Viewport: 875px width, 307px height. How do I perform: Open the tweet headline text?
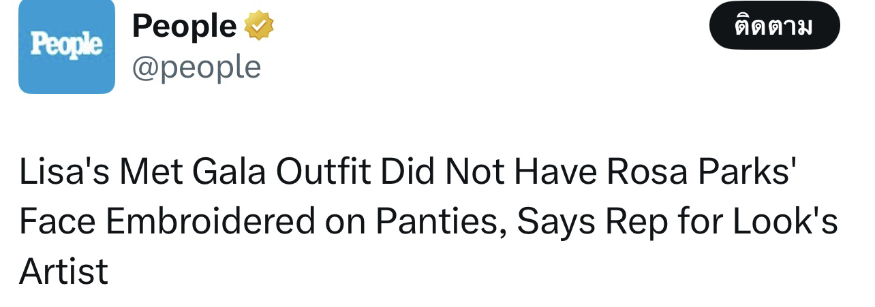coord(428,223)
